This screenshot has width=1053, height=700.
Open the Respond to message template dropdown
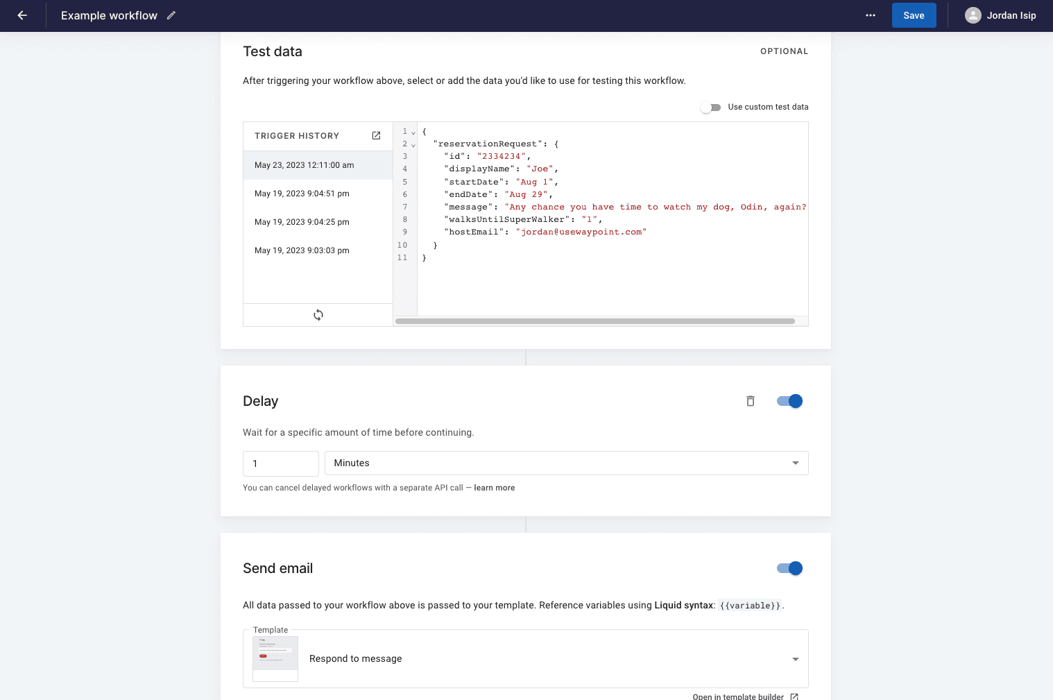795,658
